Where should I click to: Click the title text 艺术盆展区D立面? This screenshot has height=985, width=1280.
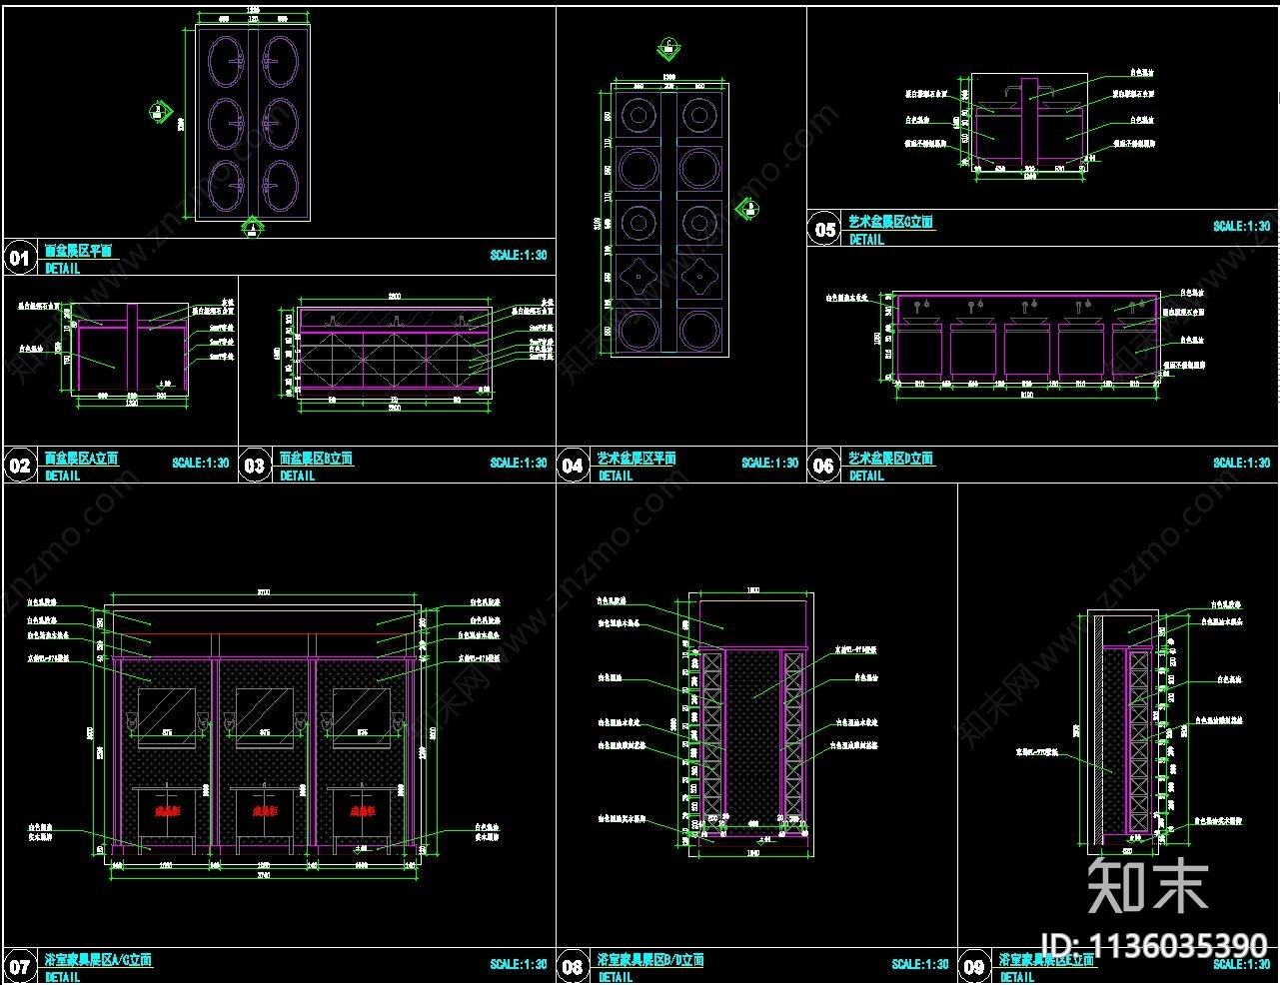click(891, 459)
